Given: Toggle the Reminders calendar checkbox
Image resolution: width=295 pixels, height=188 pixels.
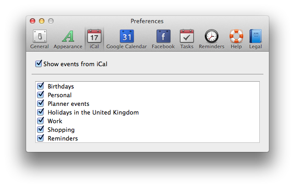Looking at the screenshot, I should pos(41,138).
